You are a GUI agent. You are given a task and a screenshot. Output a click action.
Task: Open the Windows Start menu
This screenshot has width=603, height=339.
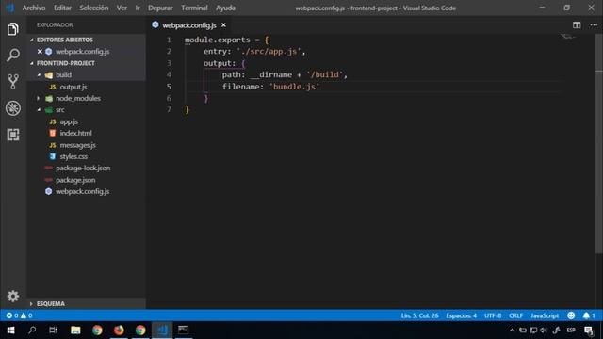click(x=10, y=330)
